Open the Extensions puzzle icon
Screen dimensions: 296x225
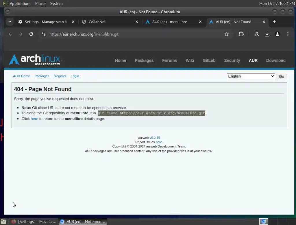[241, 34]
